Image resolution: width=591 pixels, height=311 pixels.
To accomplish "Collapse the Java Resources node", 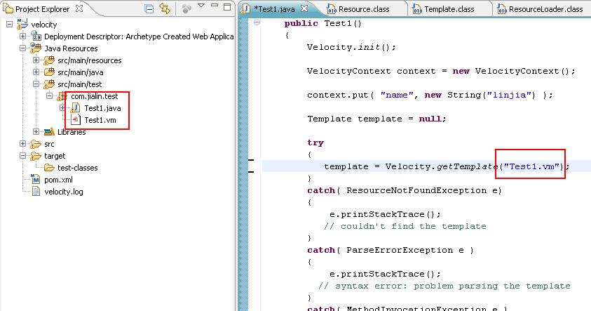I will click(x=22, y=48).
